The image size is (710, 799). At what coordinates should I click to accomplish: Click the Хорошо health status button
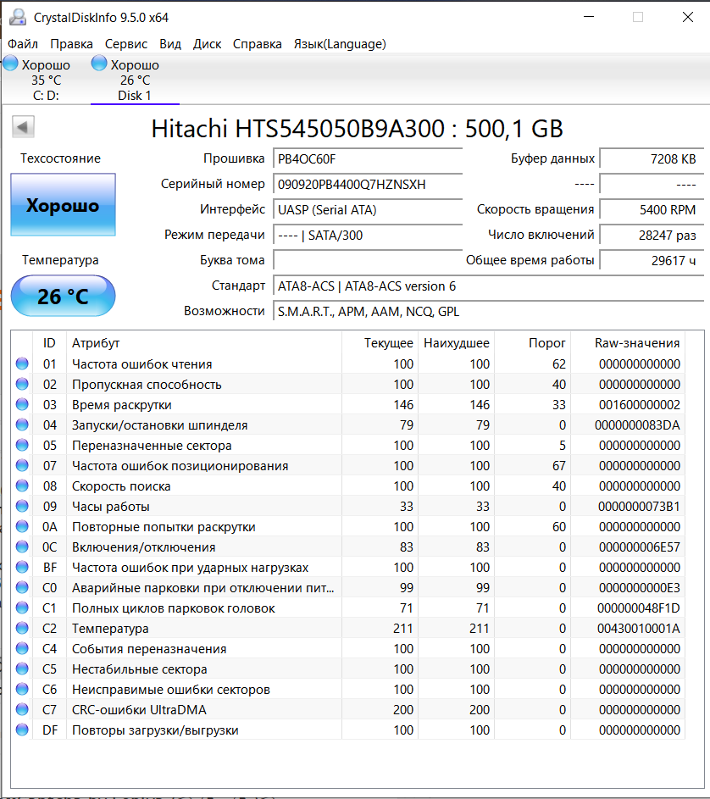pos(63,205)
